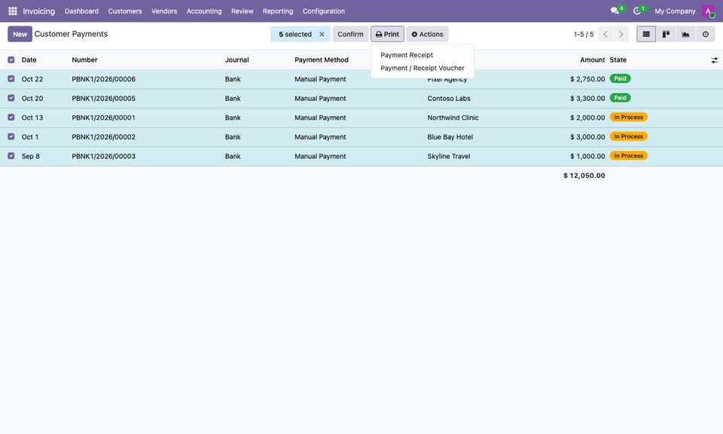Switch to graph view
723x434 pixels.
[x=685, y=34]
